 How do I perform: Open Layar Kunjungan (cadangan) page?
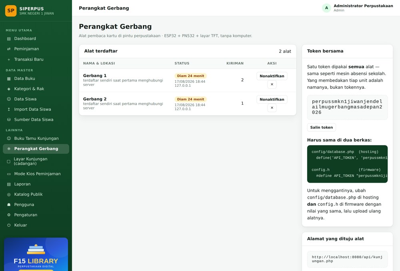(x=36, y=161)
